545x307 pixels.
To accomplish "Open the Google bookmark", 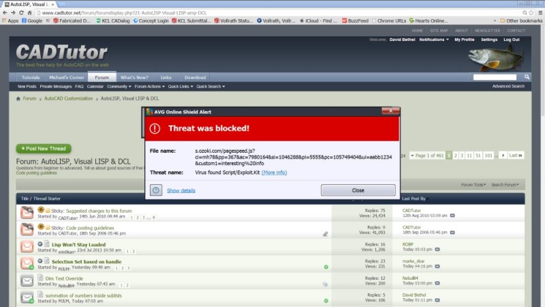I will click(x=32, y=20).
